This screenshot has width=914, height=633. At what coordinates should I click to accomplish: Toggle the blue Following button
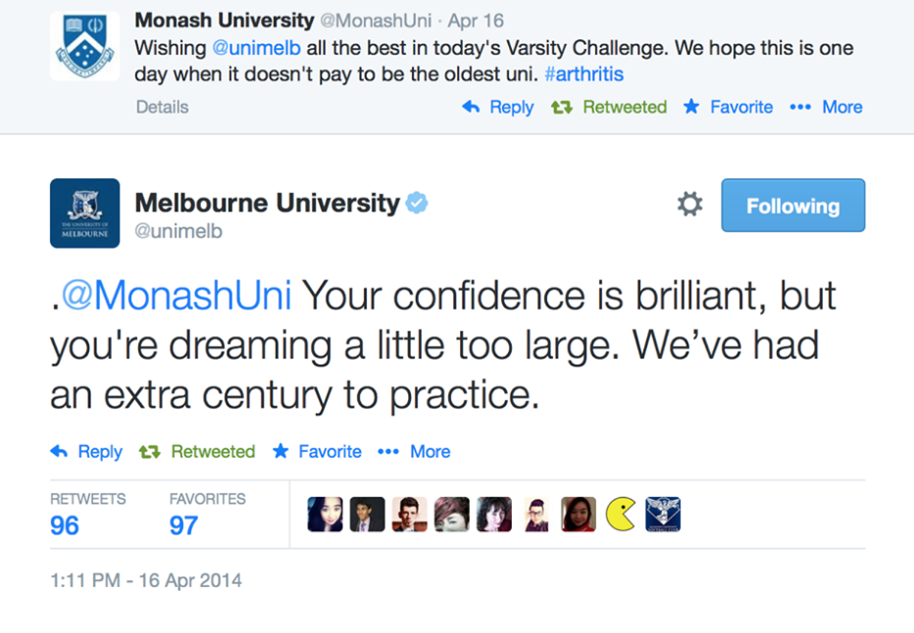(792, 206)
